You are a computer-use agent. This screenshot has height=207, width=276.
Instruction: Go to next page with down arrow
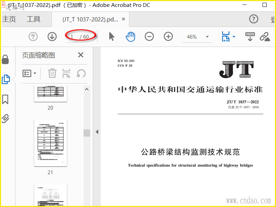coord(52,37)
